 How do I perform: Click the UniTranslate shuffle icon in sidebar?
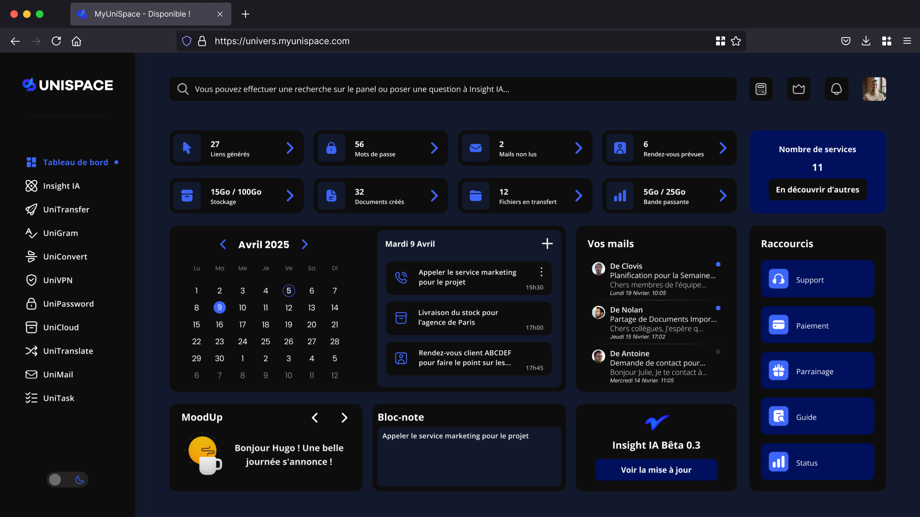click(31, 351)
